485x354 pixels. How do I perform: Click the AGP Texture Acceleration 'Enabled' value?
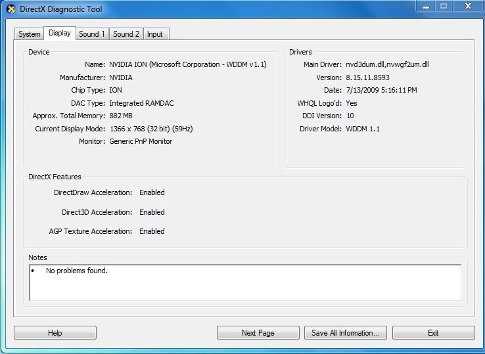pos(152,231)
